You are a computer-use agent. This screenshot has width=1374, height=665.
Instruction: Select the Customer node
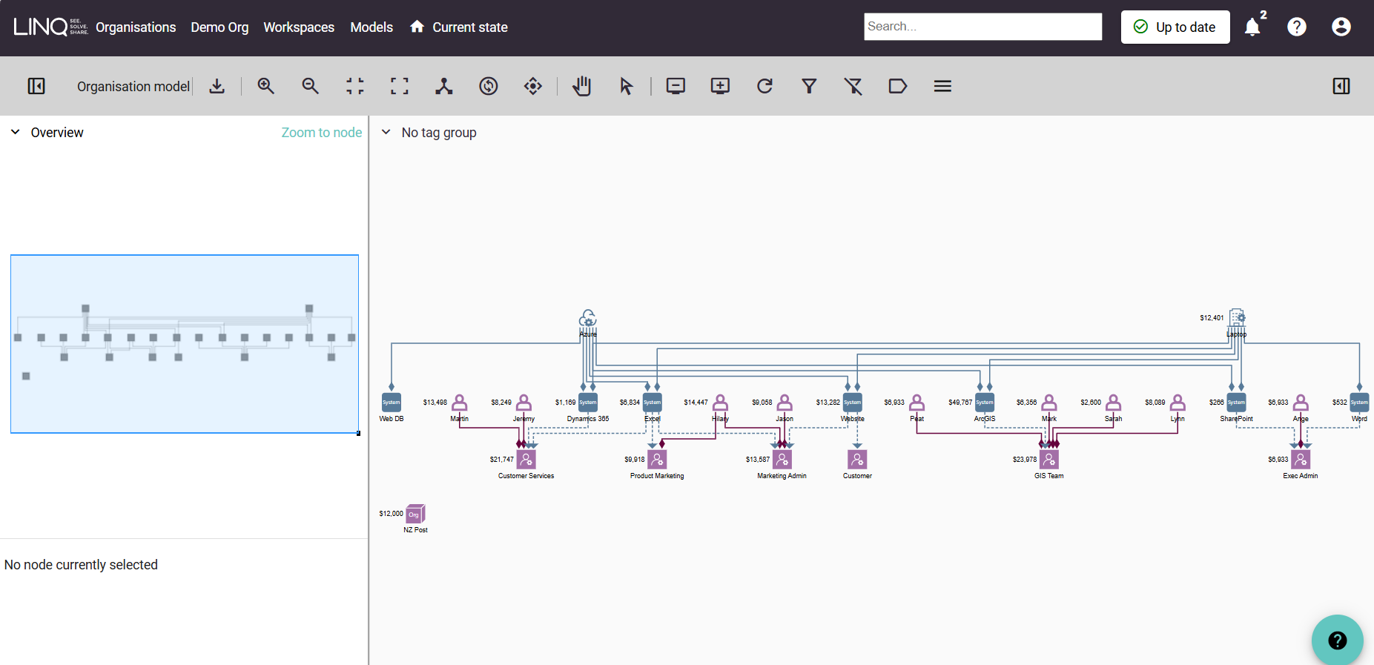click(x=857, y=460)
